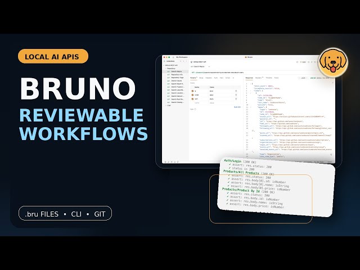Collapse the GitHub REST API collection
Screen dimensions: 360x270
[x=164, y=65]
